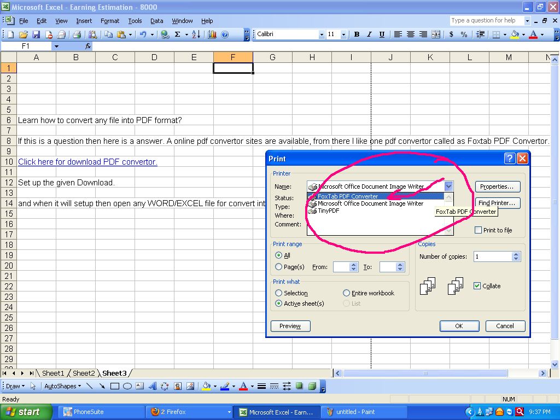Image resolution: width=560 pixels, height=420 pixels.
Task: Enable the Print to file checkbox
Action: pos(479,230)
